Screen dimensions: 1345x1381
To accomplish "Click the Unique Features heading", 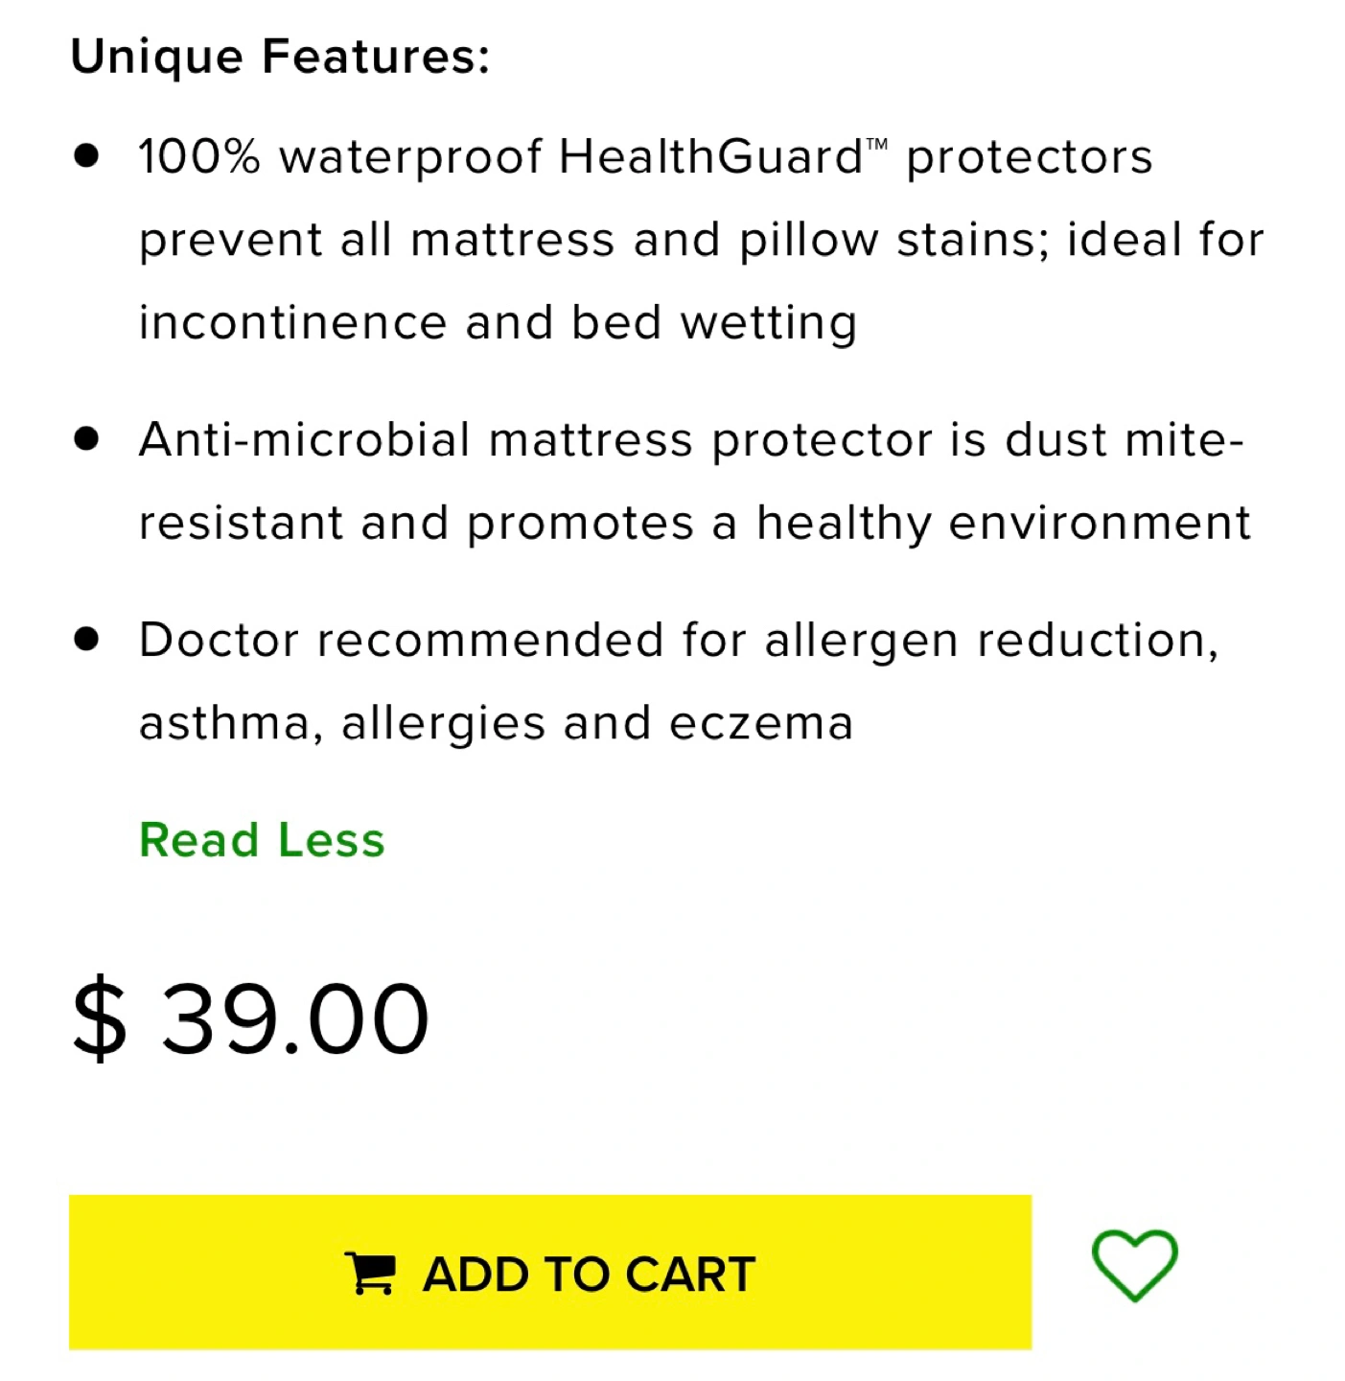I will (x=280, y=57).
